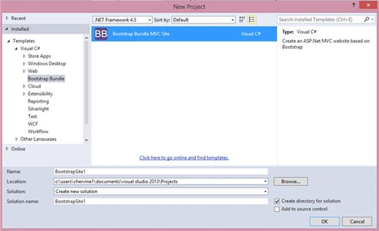Select the Windows Desktop category
The image size is (379, 231).
(47, 63)
